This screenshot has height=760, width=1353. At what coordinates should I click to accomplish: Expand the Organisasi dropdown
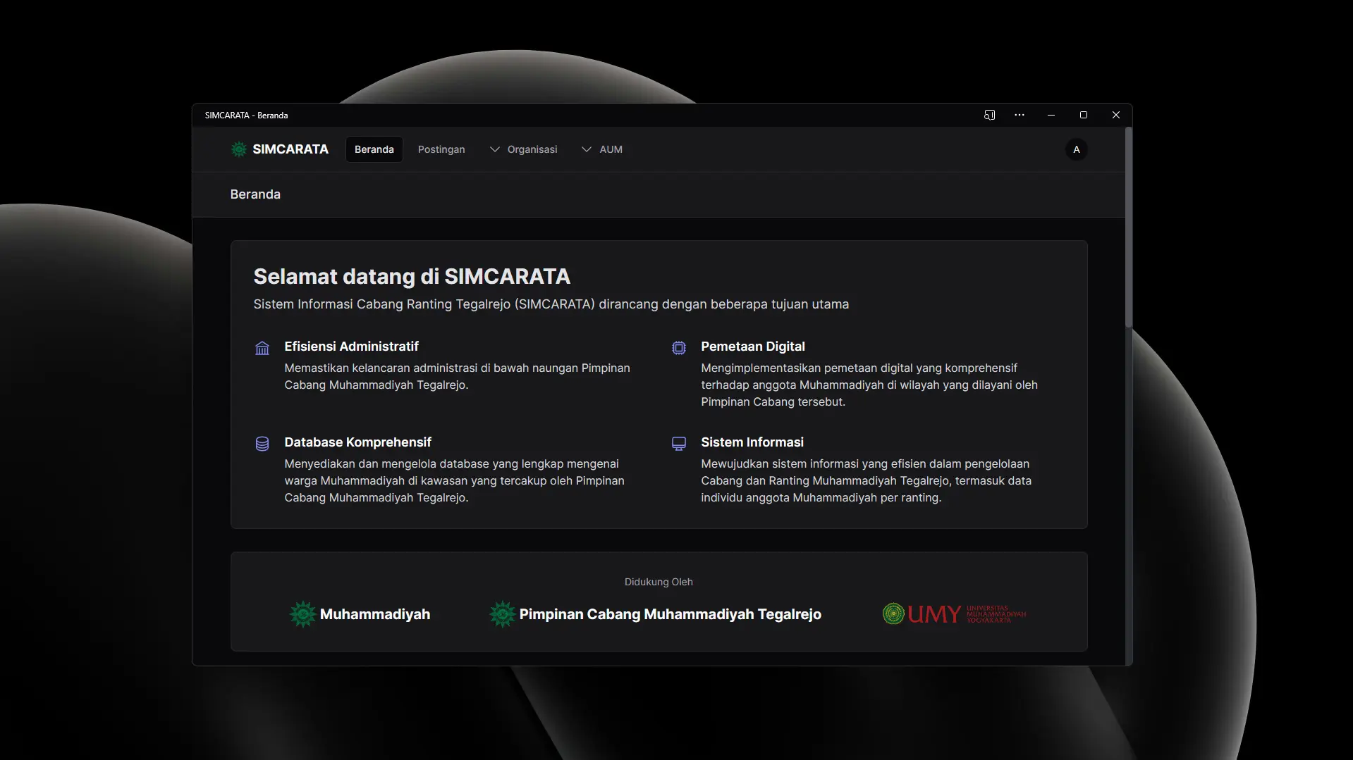coord(523,149)
